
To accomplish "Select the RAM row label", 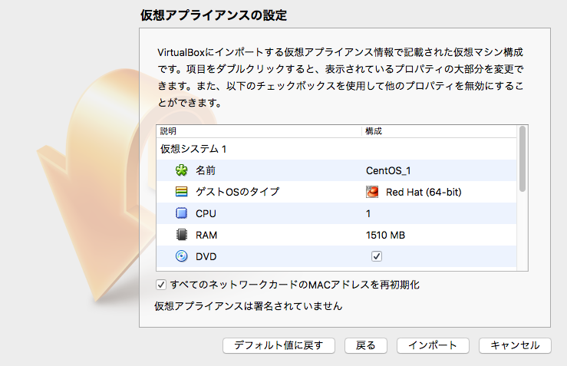I will click(x=206, y=235).
